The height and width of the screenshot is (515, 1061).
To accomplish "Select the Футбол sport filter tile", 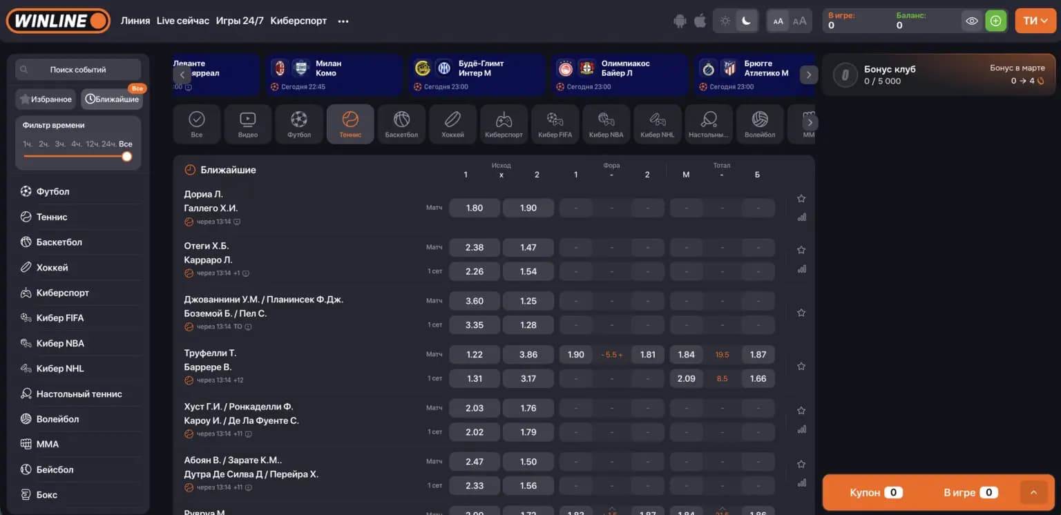I will coord(299,124).
